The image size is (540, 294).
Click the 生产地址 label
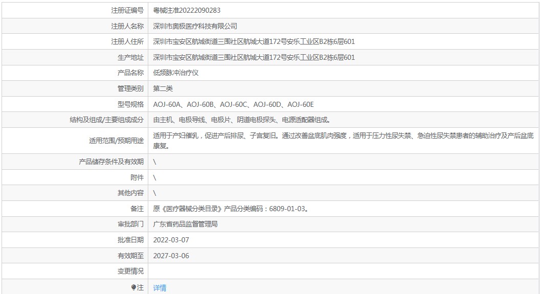pyautogui.click(x=130, y=57)
